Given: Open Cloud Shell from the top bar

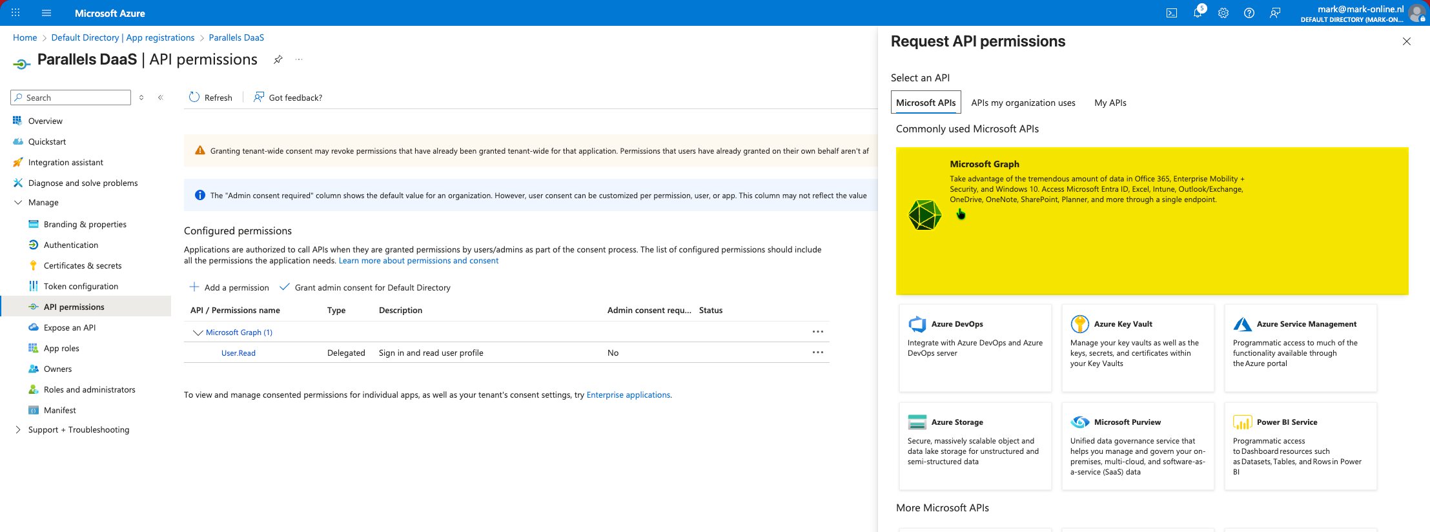Looking at the screenshot, I should (x=1171, y=13).
